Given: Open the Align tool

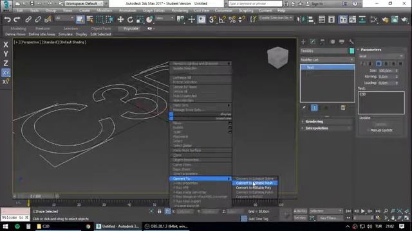Looking at the screenshot, I should point(310,19).
